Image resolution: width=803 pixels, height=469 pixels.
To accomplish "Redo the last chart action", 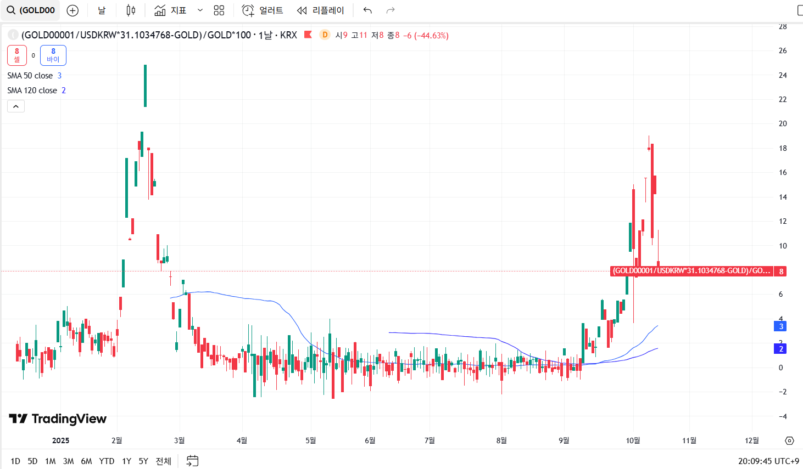I will click(x=391, y=10).
